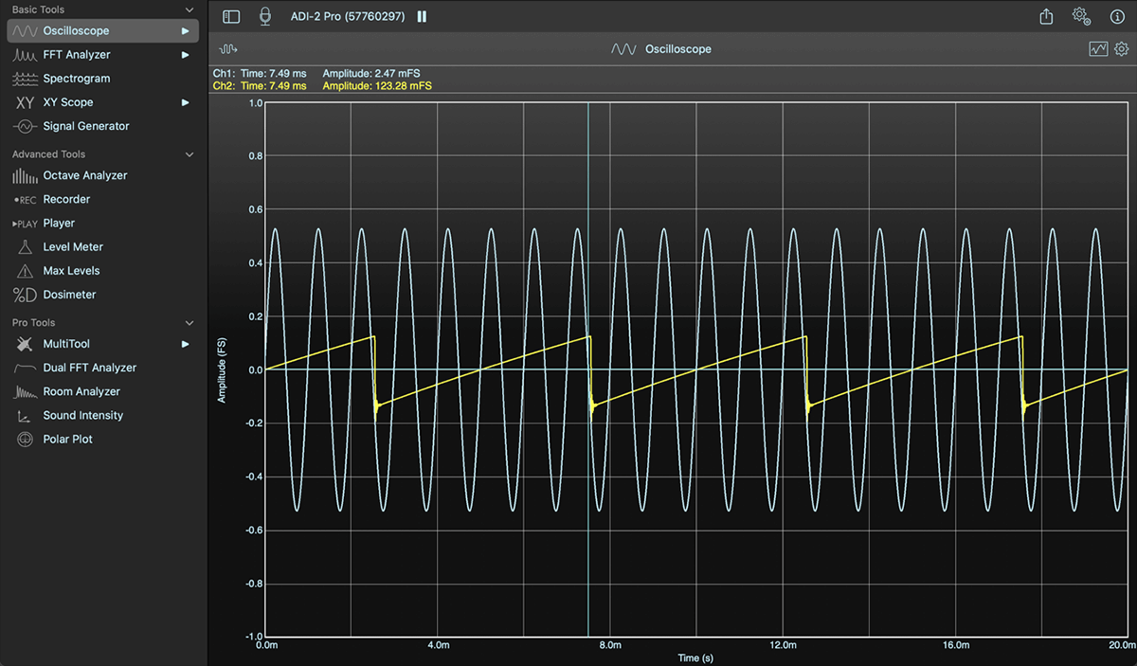Toggle the sidebar visibility
The width and height of the screenshot is (1137, 666).
point(230,16)
